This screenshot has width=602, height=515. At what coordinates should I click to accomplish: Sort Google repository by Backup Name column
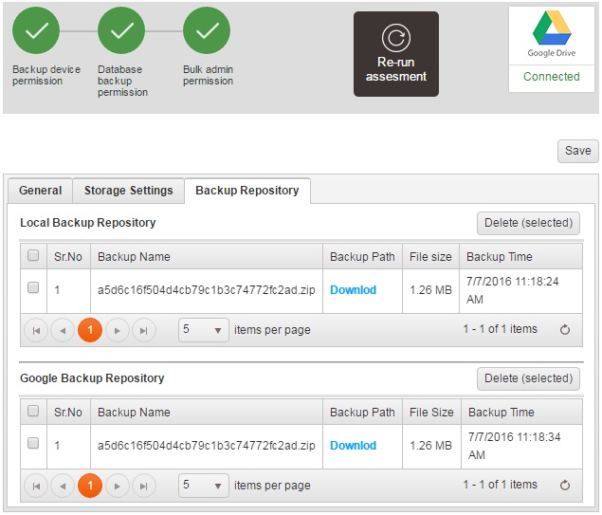[x=134, y=413]
